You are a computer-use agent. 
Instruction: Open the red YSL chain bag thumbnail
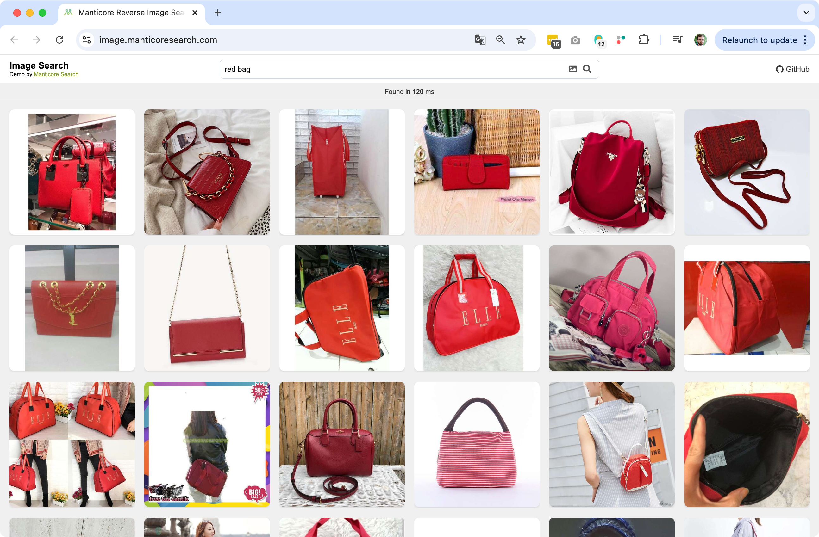(72, 308)
